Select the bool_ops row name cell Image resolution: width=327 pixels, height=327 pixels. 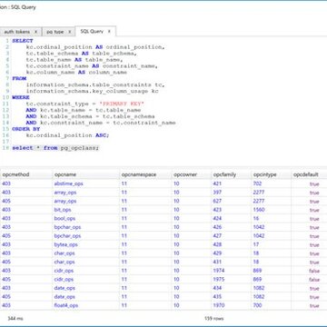(x=64, y=218)
